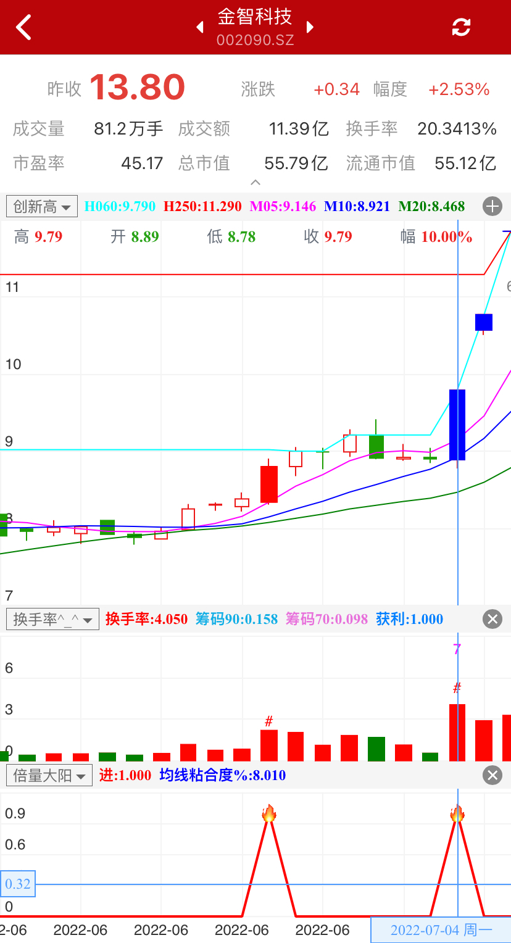Tap the 金智科技 stock title
The image size is (511, 943).
coord(255,17)
